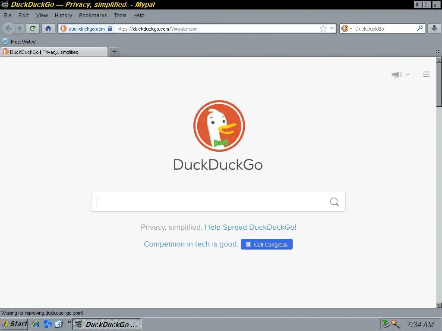Launch the third quick launch icon

pyautogui.click(x=59, y=324)
